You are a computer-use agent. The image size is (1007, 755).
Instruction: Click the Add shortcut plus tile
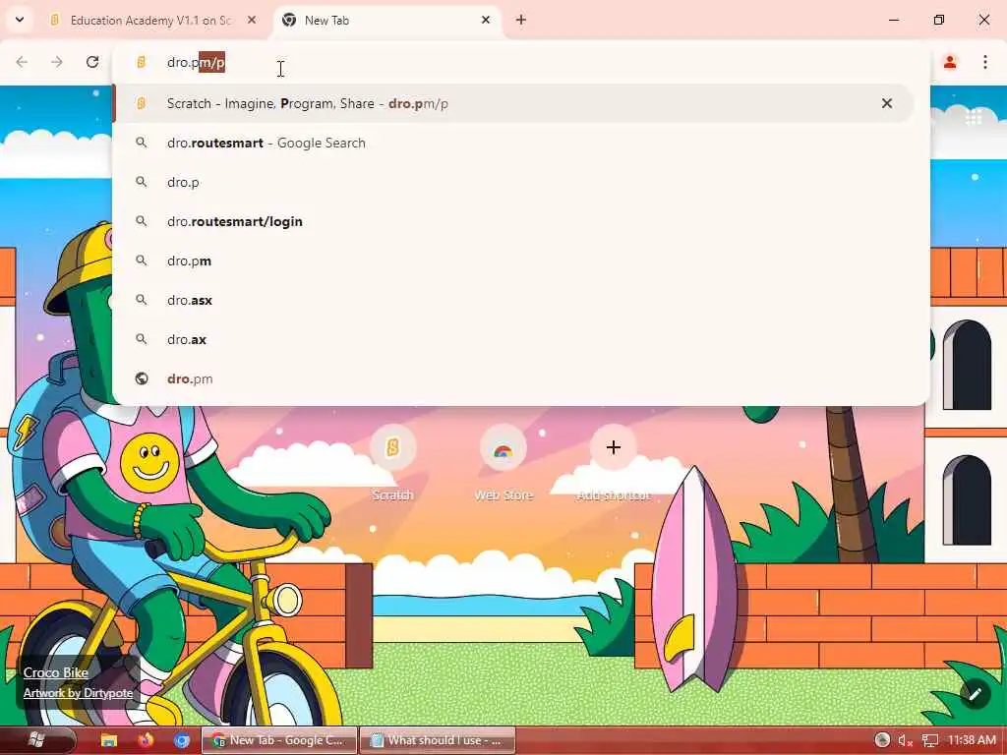coord(614,462)
